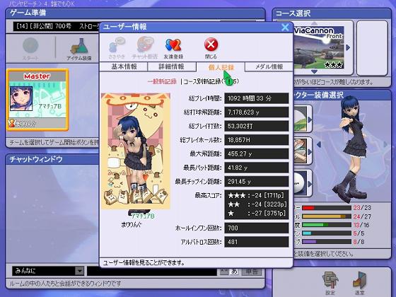Select the 一般新記録 link
Image resolution: width=396 pixels, height=297 pixels.
point(162,81)
